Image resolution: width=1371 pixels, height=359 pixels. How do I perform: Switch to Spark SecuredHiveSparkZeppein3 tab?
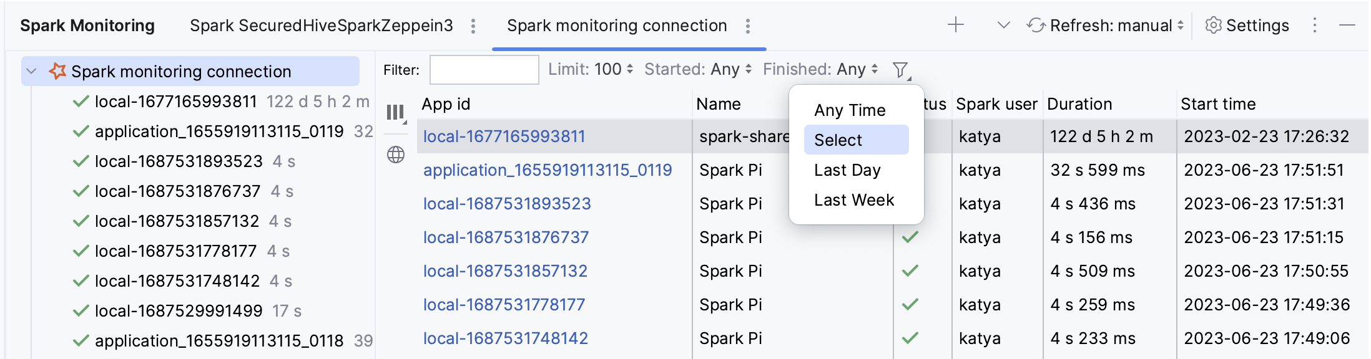[321, 26]
